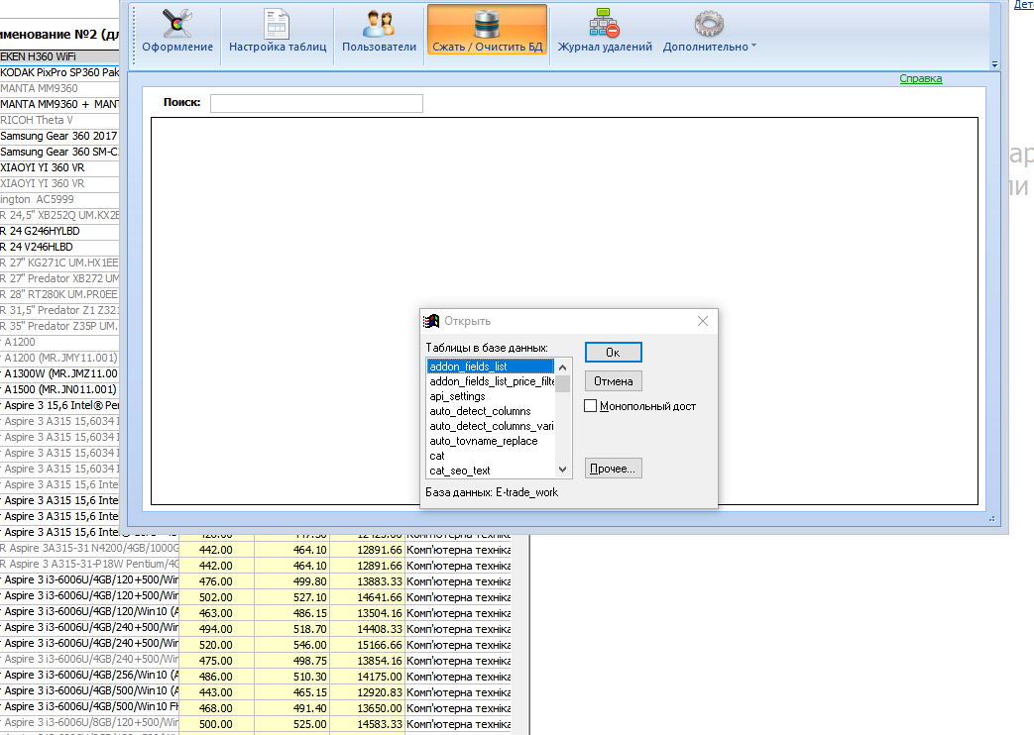Screen dimensions: 1034x735
Task: Select EKEN H360 WiFi row
Action: click(59, 56)
